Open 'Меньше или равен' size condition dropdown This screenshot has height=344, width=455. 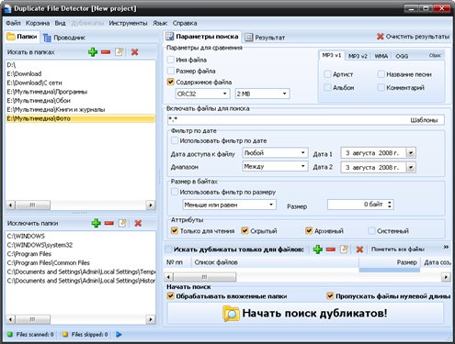229,205
